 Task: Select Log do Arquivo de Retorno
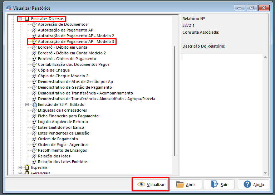click(63, 122)
